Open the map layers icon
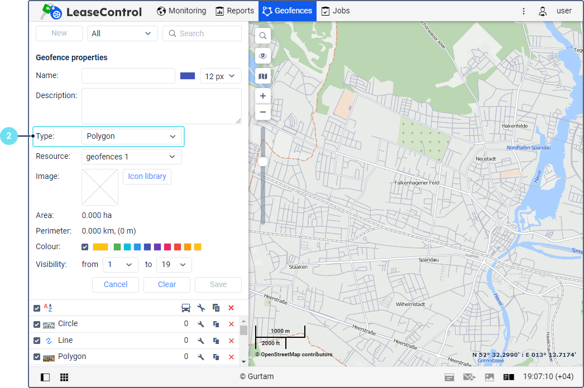 (263, 76)
